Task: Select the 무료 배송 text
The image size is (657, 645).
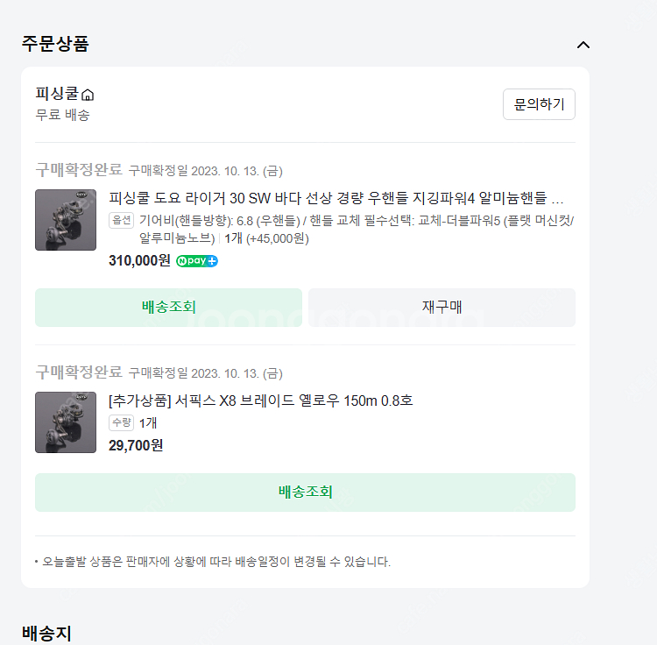Action: coord(62,115)
